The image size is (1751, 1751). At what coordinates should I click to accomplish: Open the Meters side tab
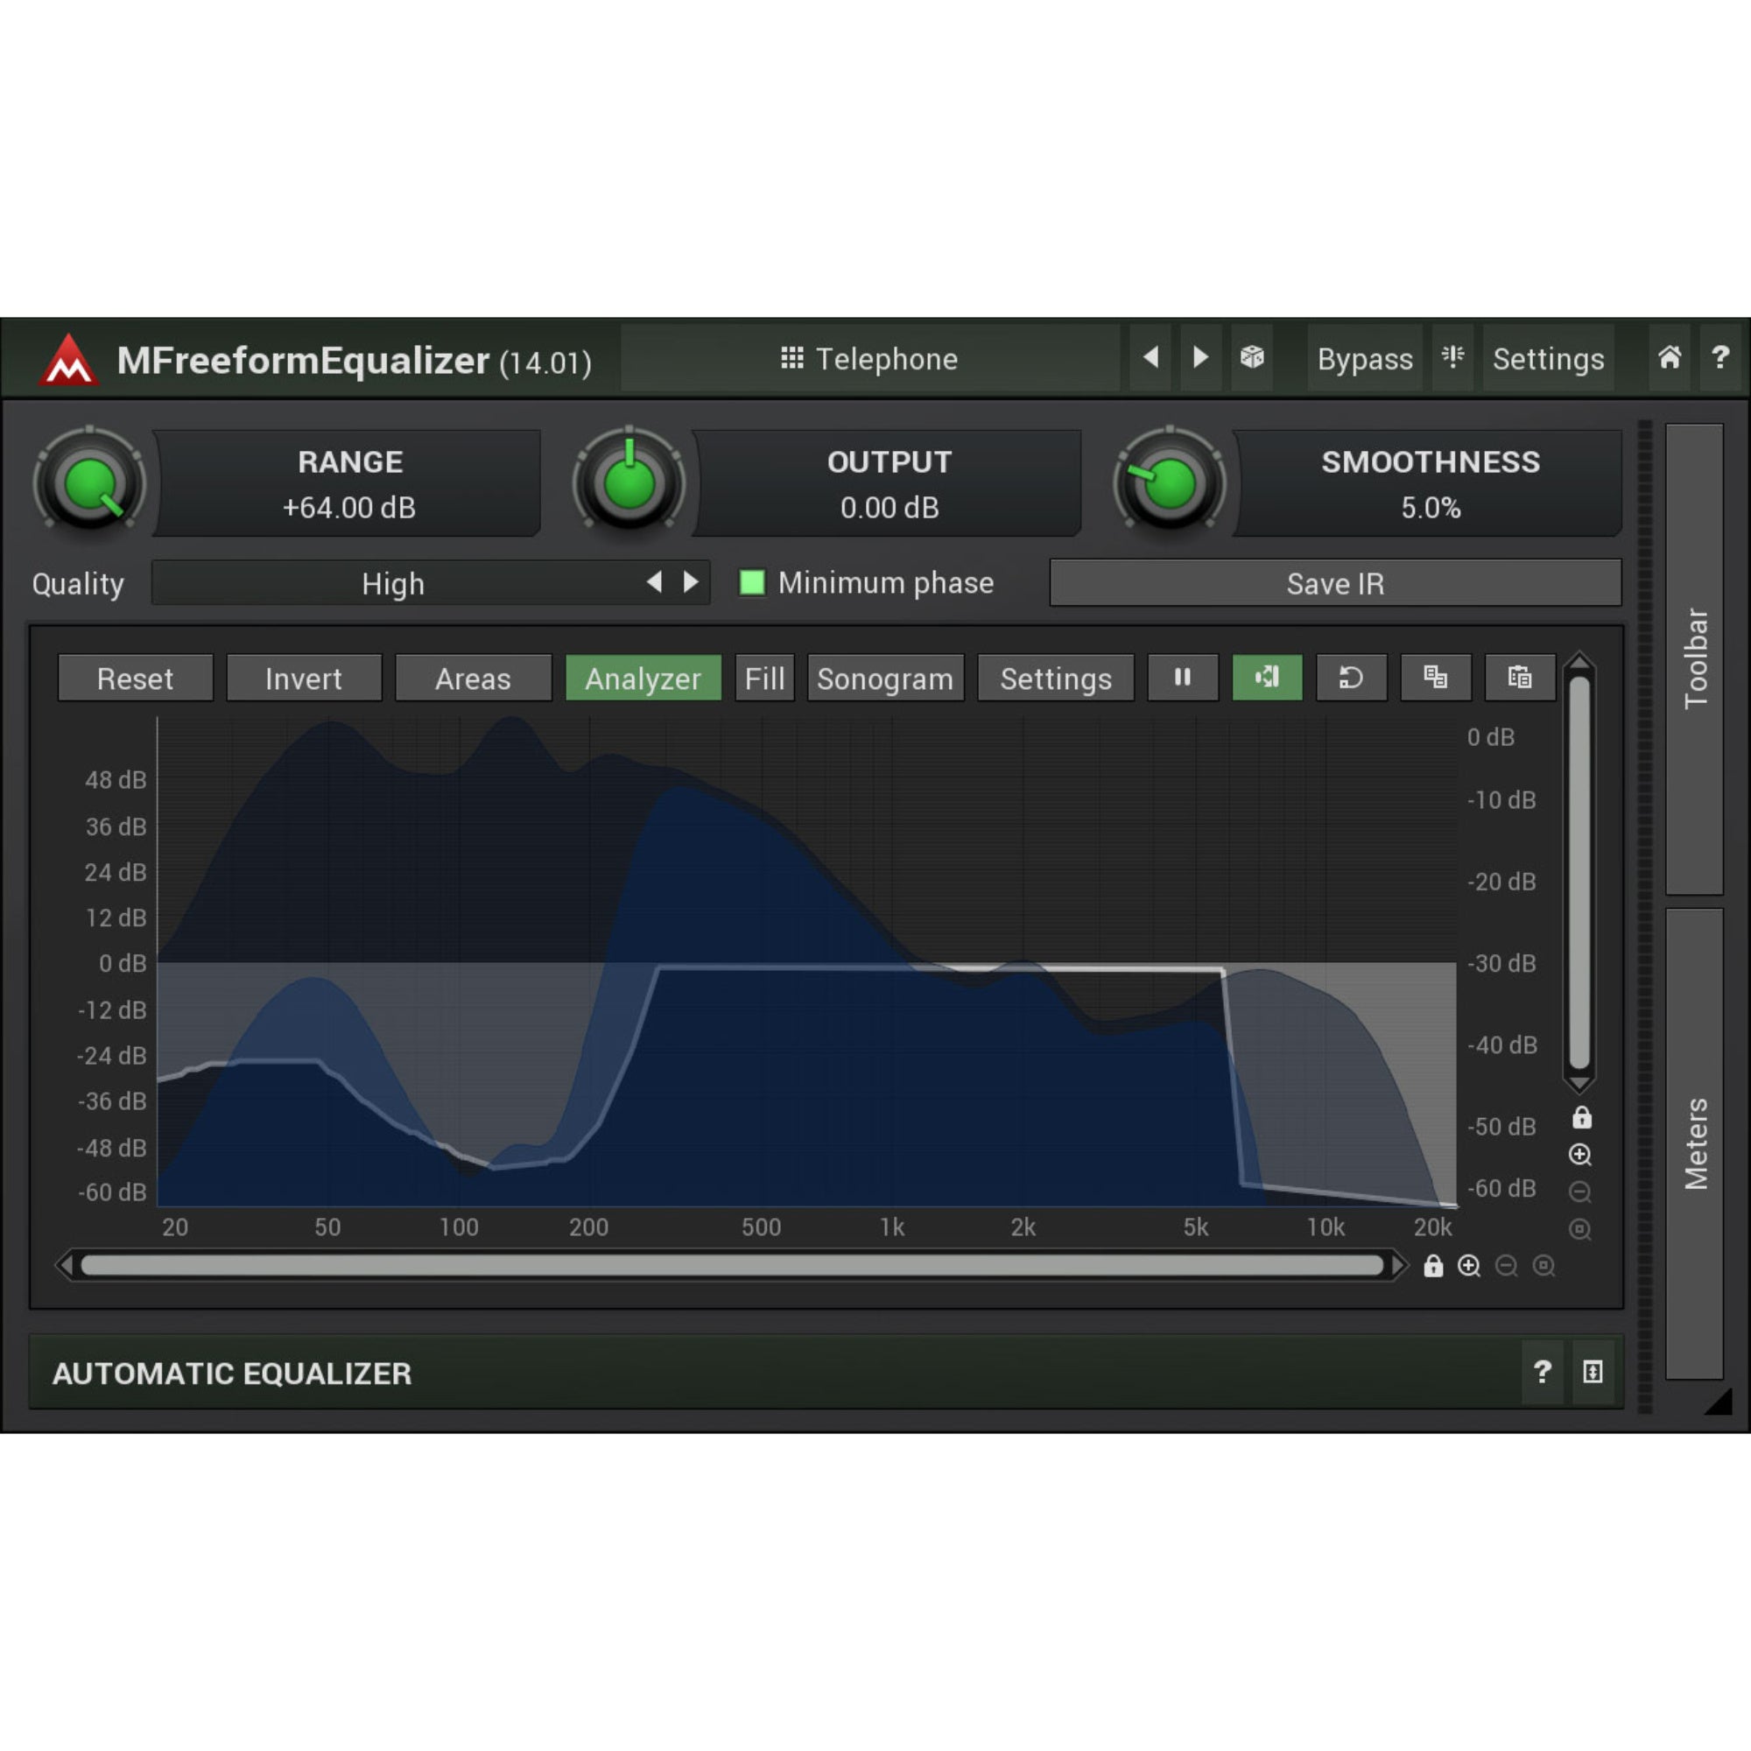pyautogui.click(x=1694, y=1143)
